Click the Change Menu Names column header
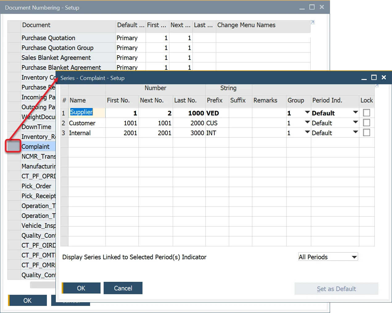392x313 pixels. [246, 25]
